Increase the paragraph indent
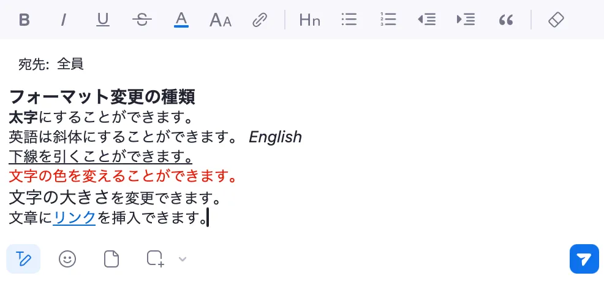Image resolution: width=604 pixels, height=281 pixels. pyautogui.click(x=466, y=20)
